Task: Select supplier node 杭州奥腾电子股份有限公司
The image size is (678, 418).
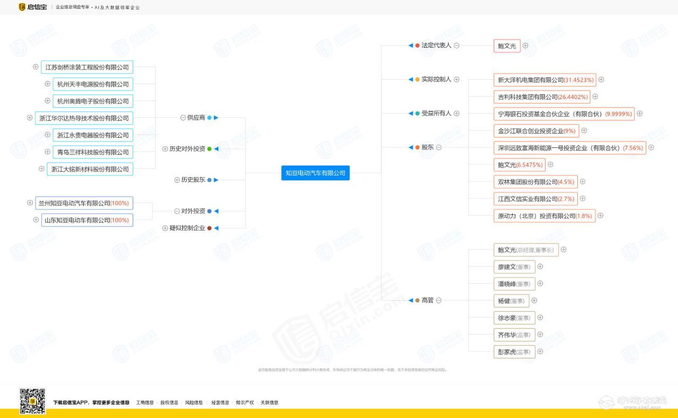Action: coord(93,101)
